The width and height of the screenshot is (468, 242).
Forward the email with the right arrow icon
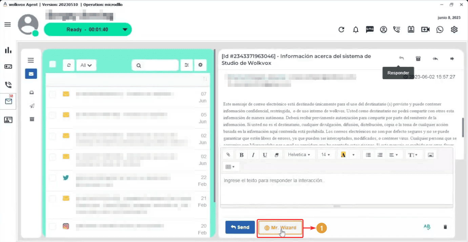point(452,58)
